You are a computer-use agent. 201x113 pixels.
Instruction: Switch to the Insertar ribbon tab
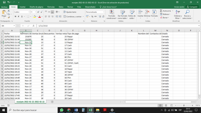point(22,7)
